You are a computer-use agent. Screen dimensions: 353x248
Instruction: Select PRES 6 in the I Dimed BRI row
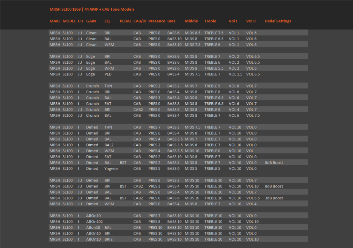[154, 133]
